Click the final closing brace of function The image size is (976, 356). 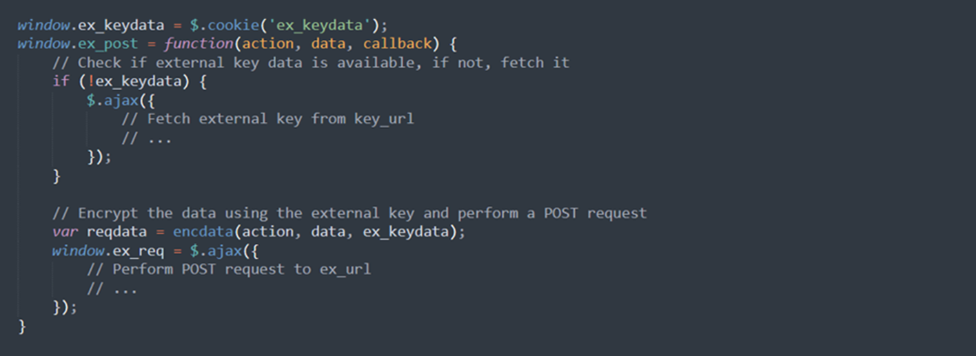tap(22, 325)
